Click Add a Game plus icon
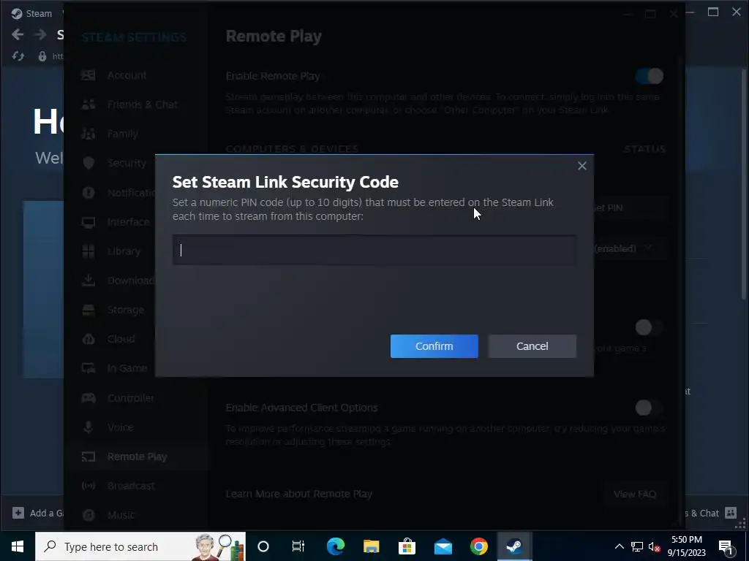Viewport: 749px width, 561px height. click(x=18, y=513)
